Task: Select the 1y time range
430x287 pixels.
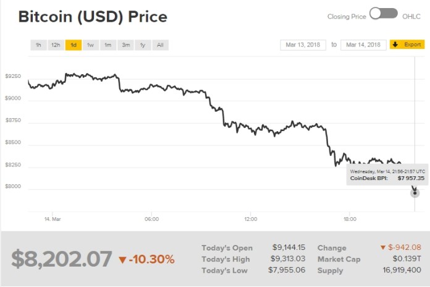Action: 143,45
